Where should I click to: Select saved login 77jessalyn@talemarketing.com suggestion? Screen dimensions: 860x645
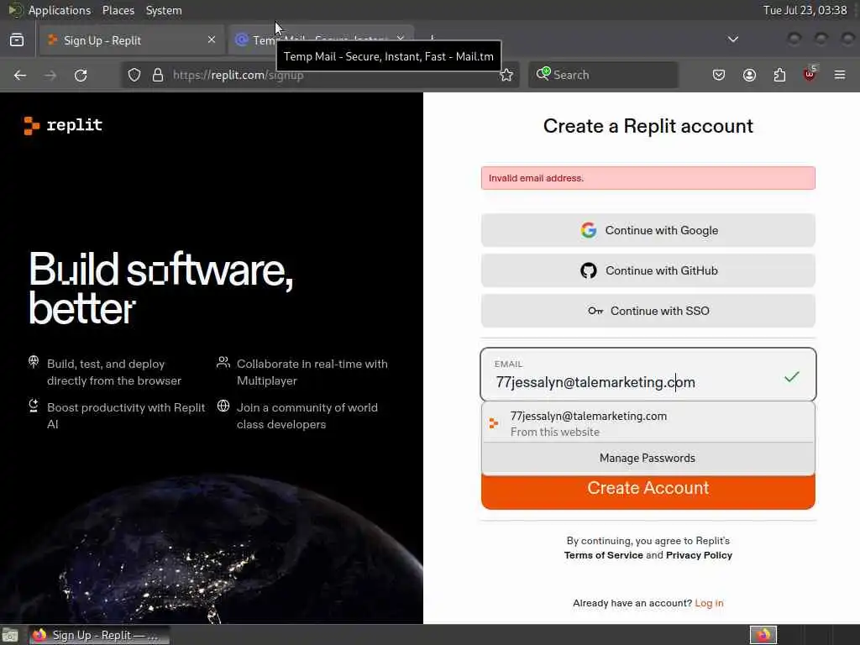tap(648, 423)
